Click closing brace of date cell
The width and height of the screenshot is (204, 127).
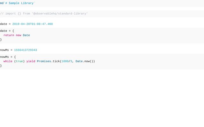[1, 40]
